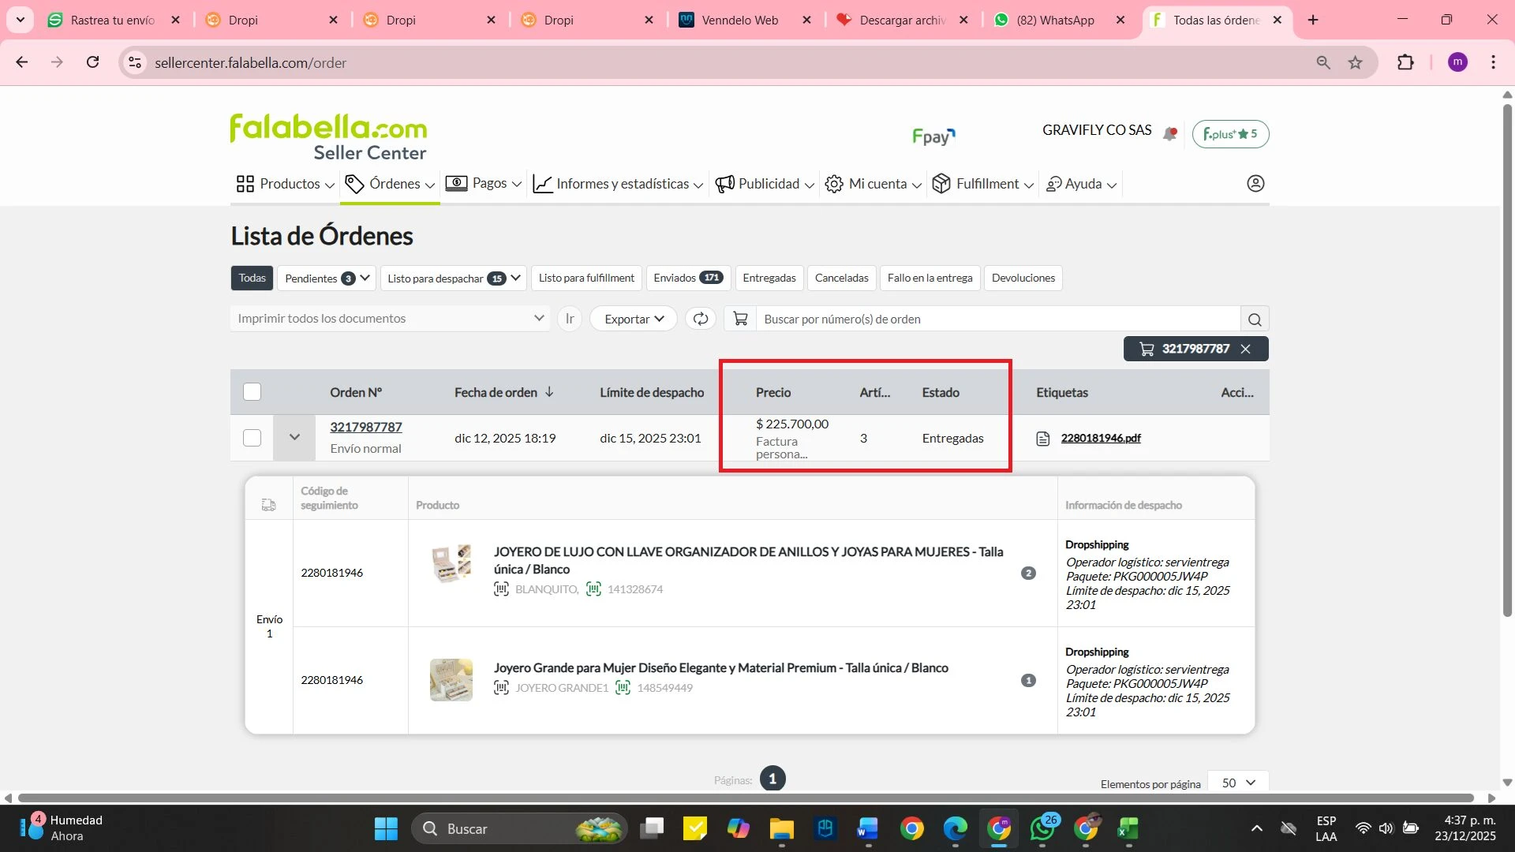
Task: Click the Fpay logo icon
Action: 934,136
